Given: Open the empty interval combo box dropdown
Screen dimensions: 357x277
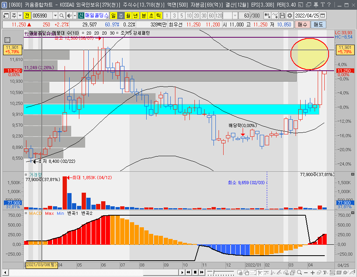Looking at the screenshot, I should tap(235, 16).
